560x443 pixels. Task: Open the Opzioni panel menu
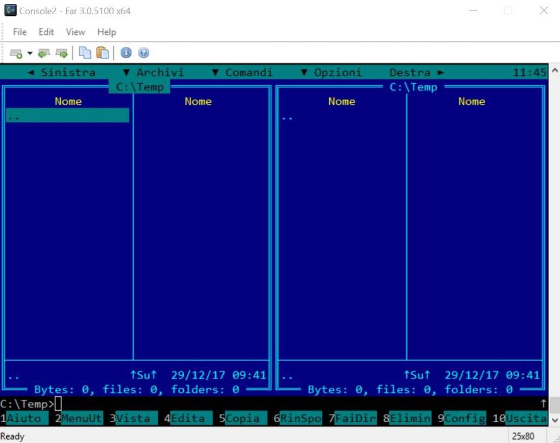(331, 72)
